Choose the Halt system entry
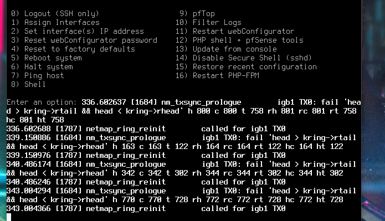 [x=42, y=67]
